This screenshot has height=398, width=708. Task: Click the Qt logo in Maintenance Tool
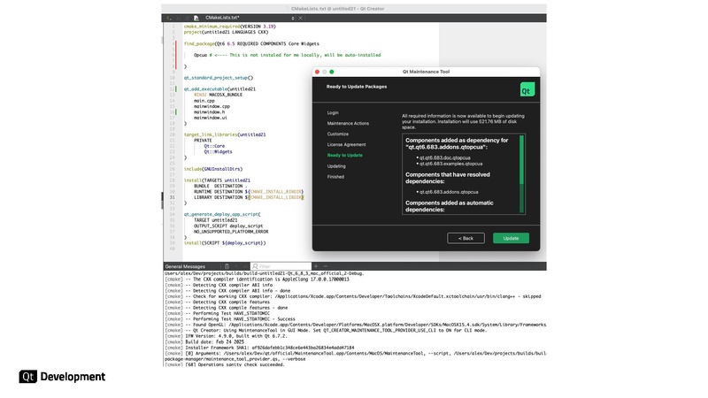pyautogui.click(x=527, y=89)
